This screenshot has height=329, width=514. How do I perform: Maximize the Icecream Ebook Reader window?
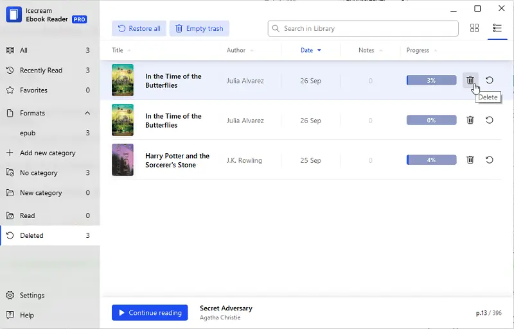click(x=477, y=8)
